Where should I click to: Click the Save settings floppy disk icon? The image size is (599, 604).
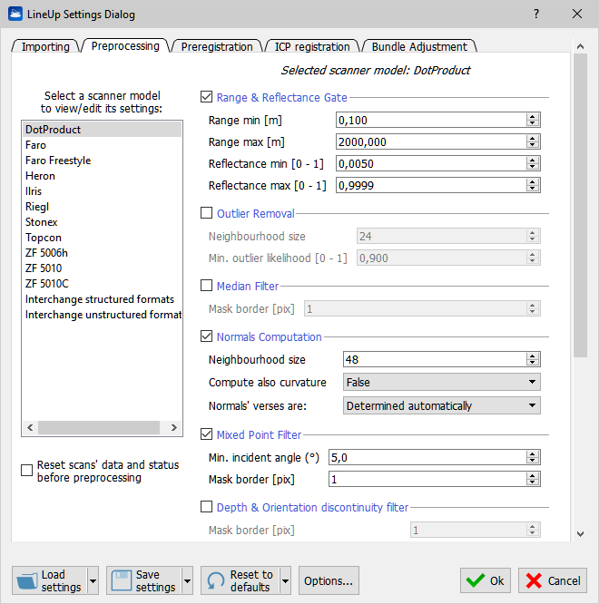click(122, 581)
